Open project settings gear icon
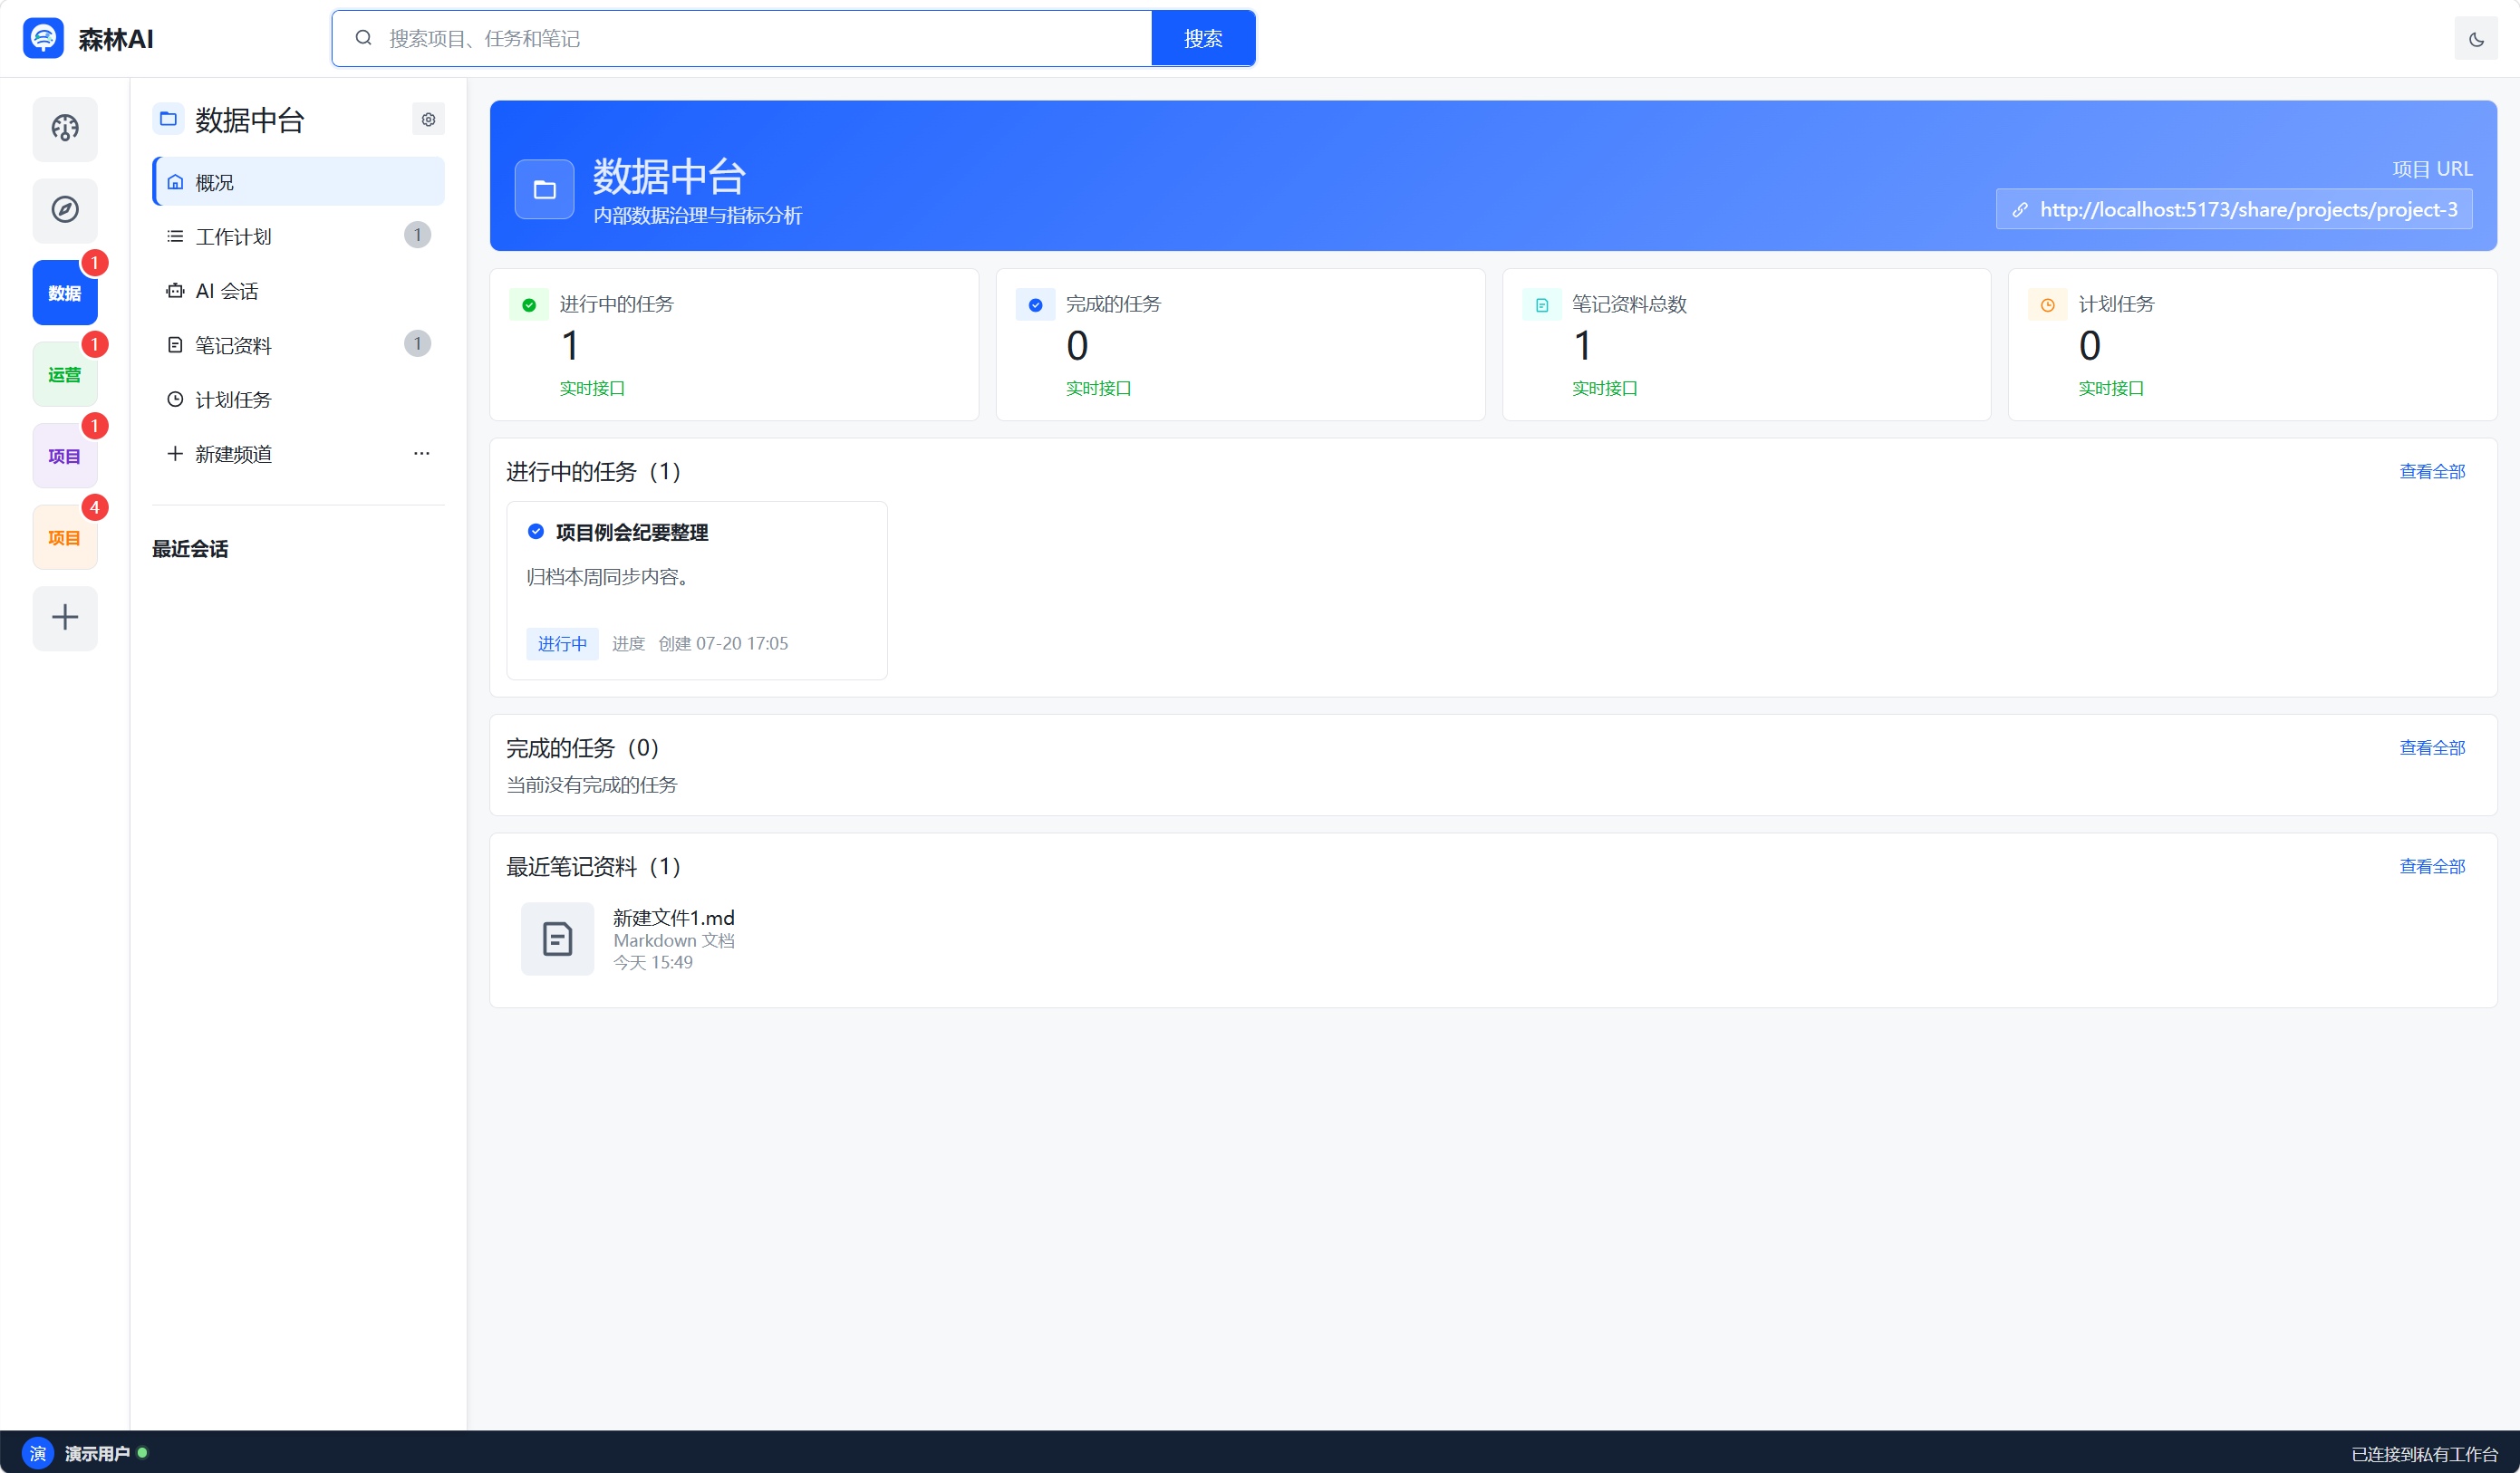 coord(428,120)
